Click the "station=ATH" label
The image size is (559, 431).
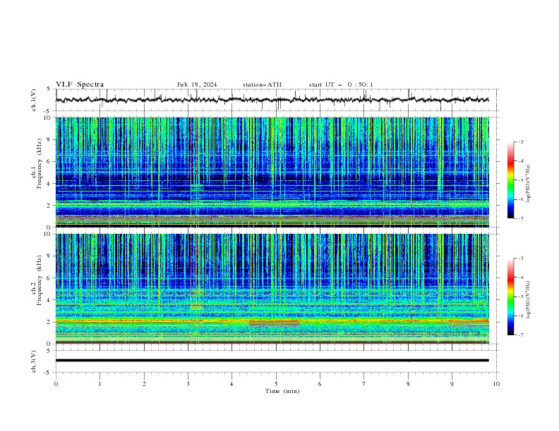[x=262, y=85]
